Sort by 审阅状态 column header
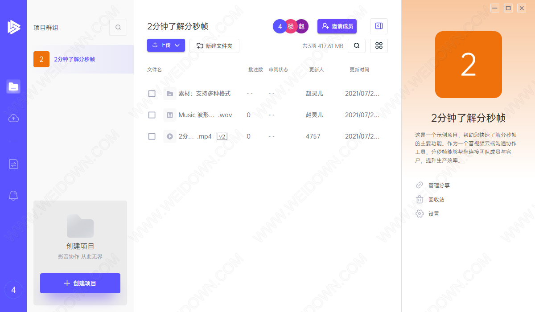Image resolution: width=535 pixels, height=312 pixels. 278,70
